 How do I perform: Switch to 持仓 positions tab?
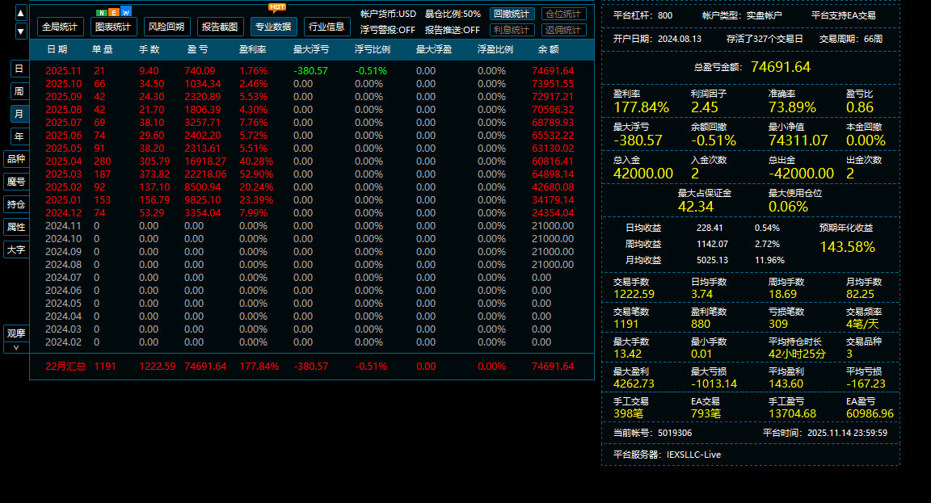tap(16, 204)
